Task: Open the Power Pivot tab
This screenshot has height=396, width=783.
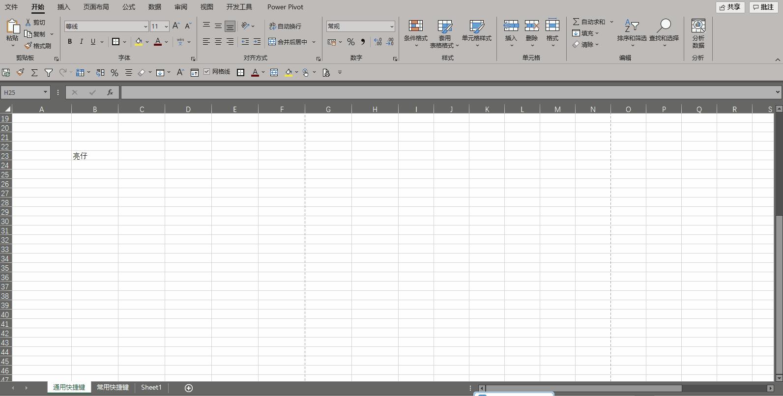Action: point(285,7)
